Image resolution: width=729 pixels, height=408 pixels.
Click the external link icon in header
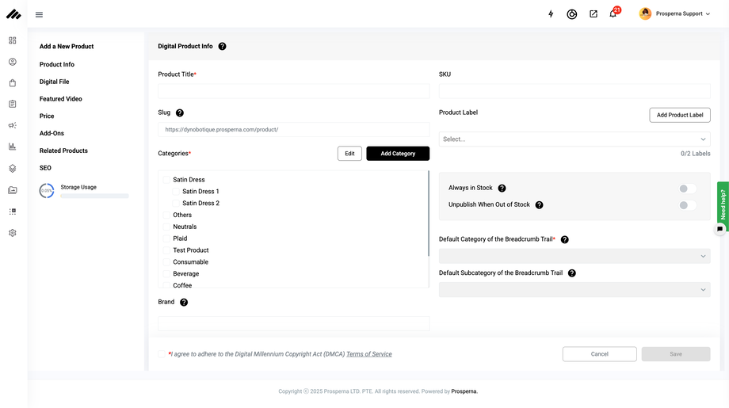coord(594,14)
